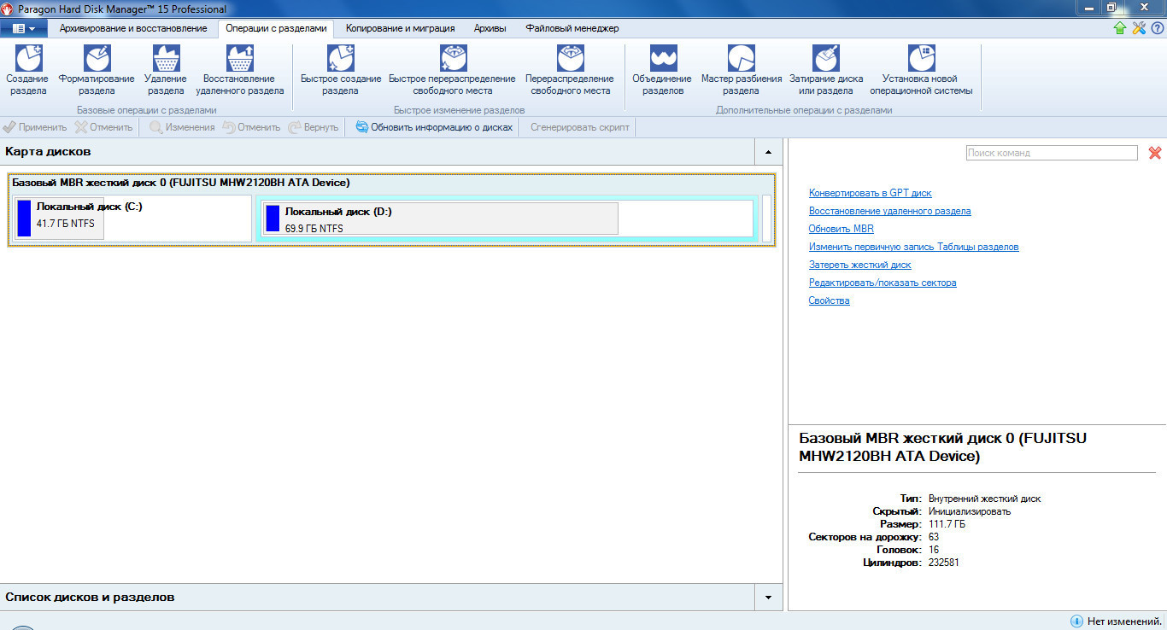Clear the command search with red X
Viewport: 1167px width, 630px height.
click(1154, 153)
